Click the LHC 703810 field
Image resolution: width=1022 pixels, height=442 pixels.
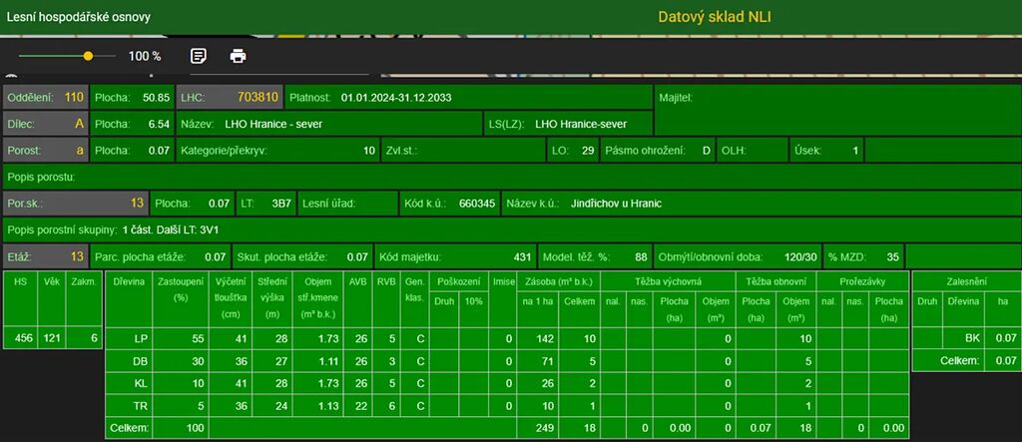(x=229, y=98)
